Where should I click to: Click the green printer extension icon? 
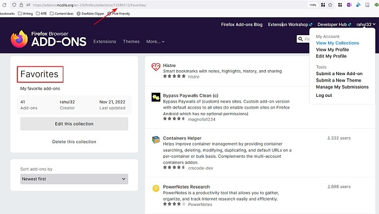click(377, 5)
